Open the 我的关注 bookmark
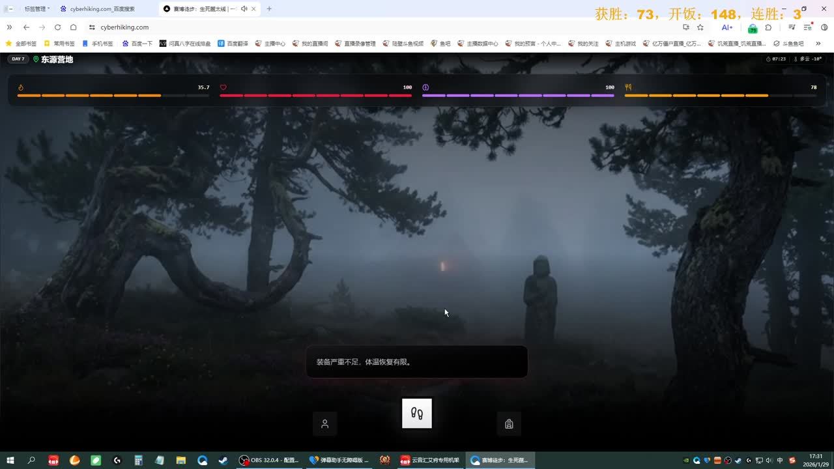This screenshot has width=834, height=469. [583, 44]
